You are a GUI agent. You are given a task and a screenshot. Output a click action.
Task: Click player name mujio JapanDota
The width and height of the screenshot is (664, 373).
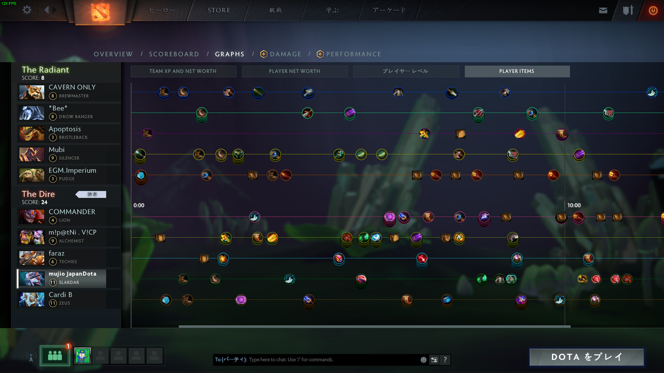coord(73,274)
